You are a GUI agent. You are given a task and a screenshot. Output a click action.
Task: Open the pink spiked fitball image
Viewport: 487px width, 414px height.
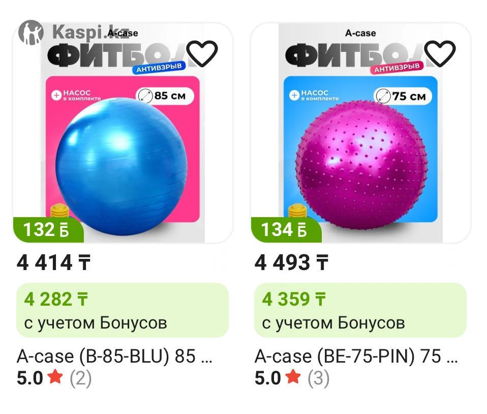[360, 133]
